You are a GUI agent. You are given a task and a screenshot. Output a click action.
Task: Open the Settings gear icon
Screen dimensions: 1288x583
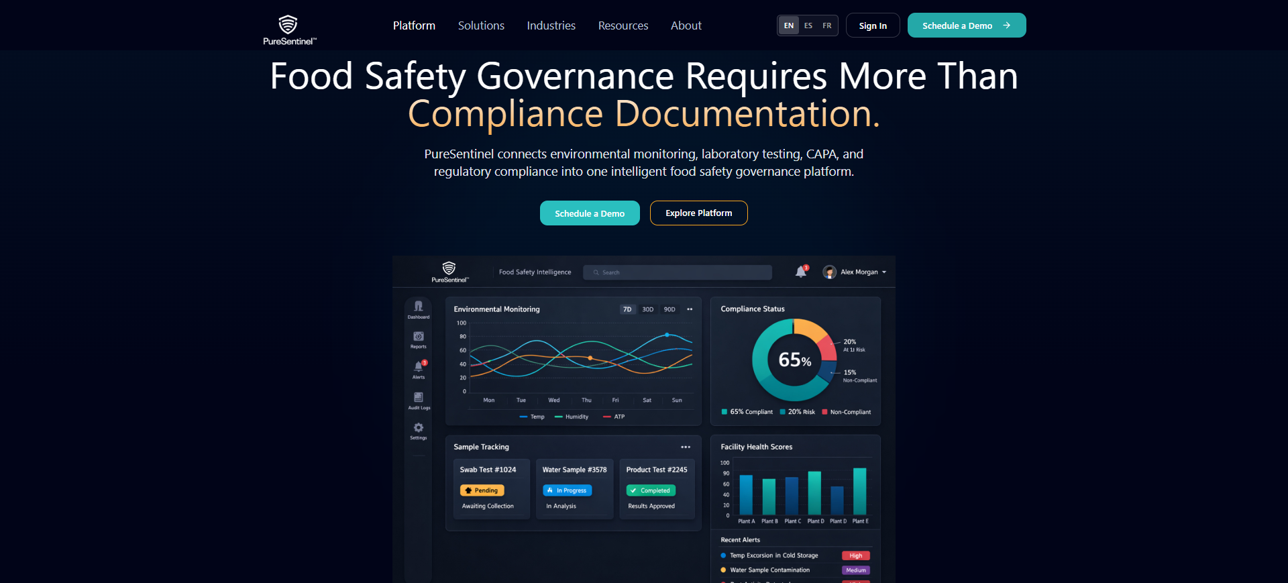[419, 427]
